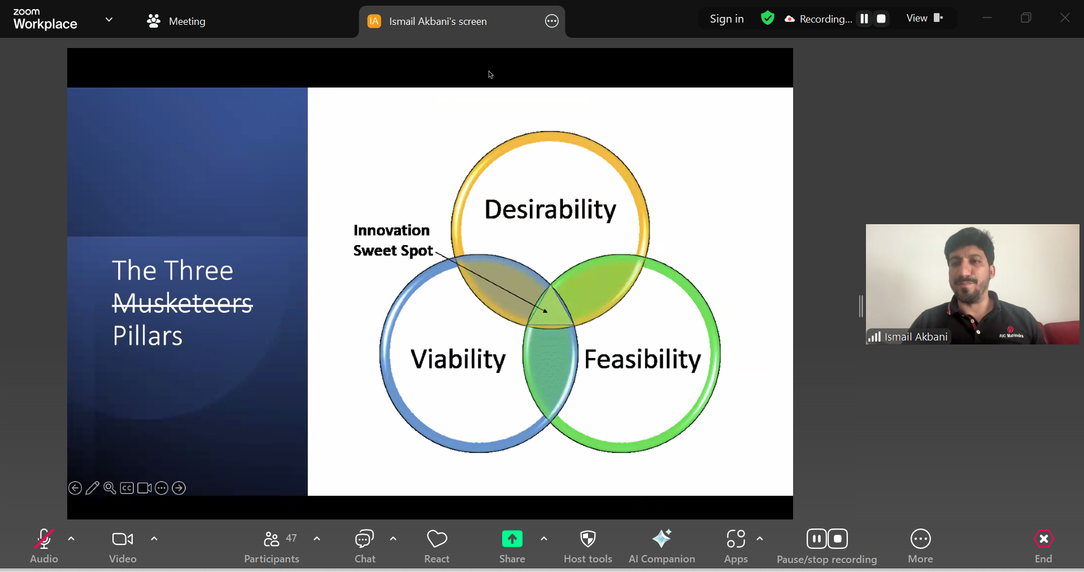The height and width of the screenshot is (572, 1084).
Task: Click the Sign in button
Action: tap(726, 19)
